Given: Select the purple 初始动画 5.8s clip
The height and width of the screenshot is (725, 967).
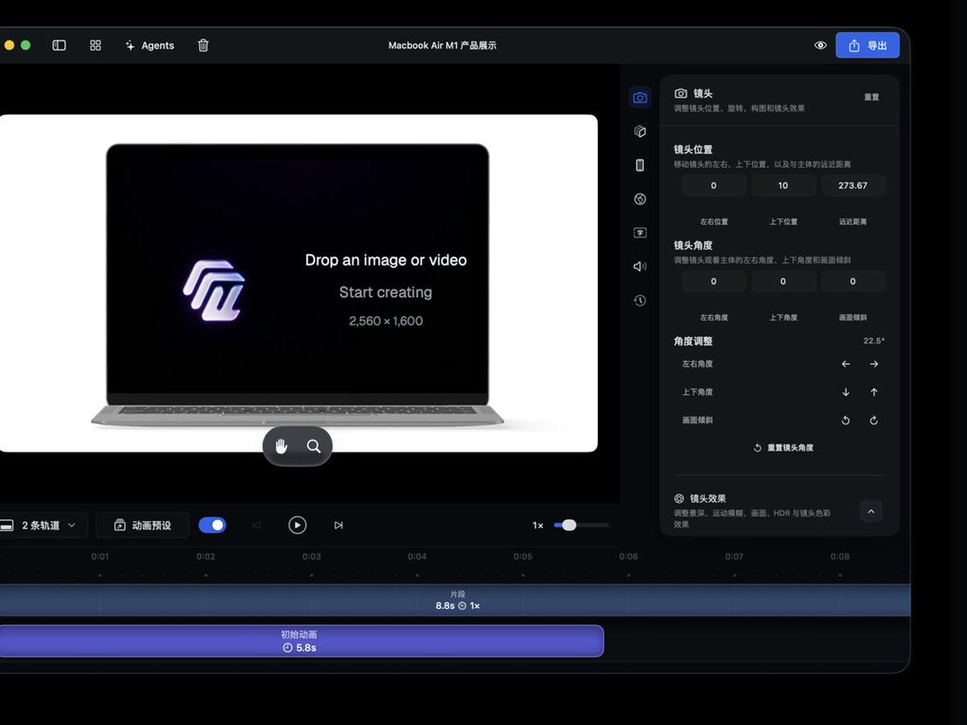Looking at the screenshot, I should click(301, 641).
